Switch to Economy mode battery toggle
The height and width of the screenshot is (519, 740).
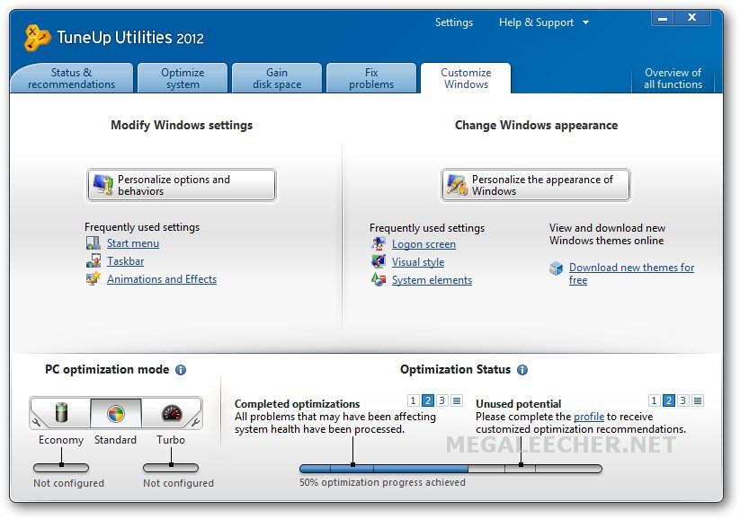point(61,413)
